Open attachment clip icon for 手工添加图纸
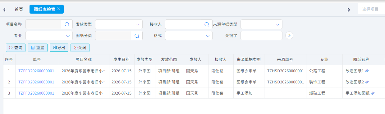Viewport: 385px width, 114px height. [373, 93]
